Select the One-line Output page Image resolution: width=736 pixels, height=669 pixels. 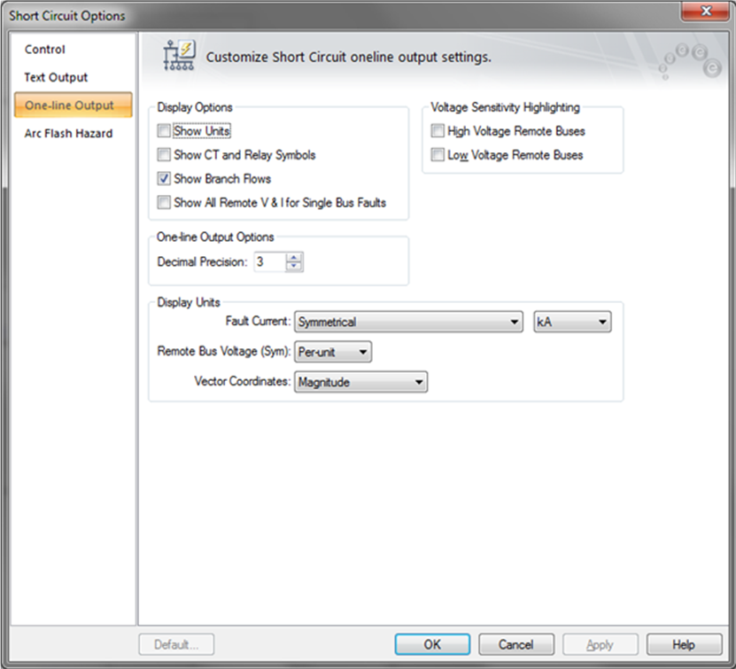tap(69, 105)
